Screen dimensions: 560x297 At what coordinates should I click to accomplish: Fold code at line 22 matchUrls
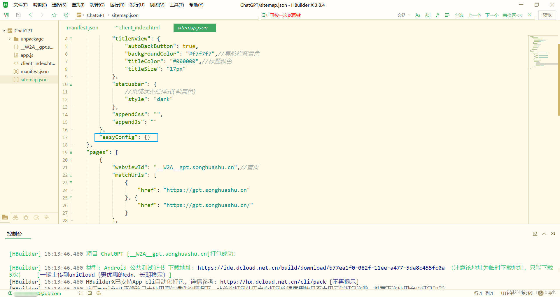click(71, 175)
